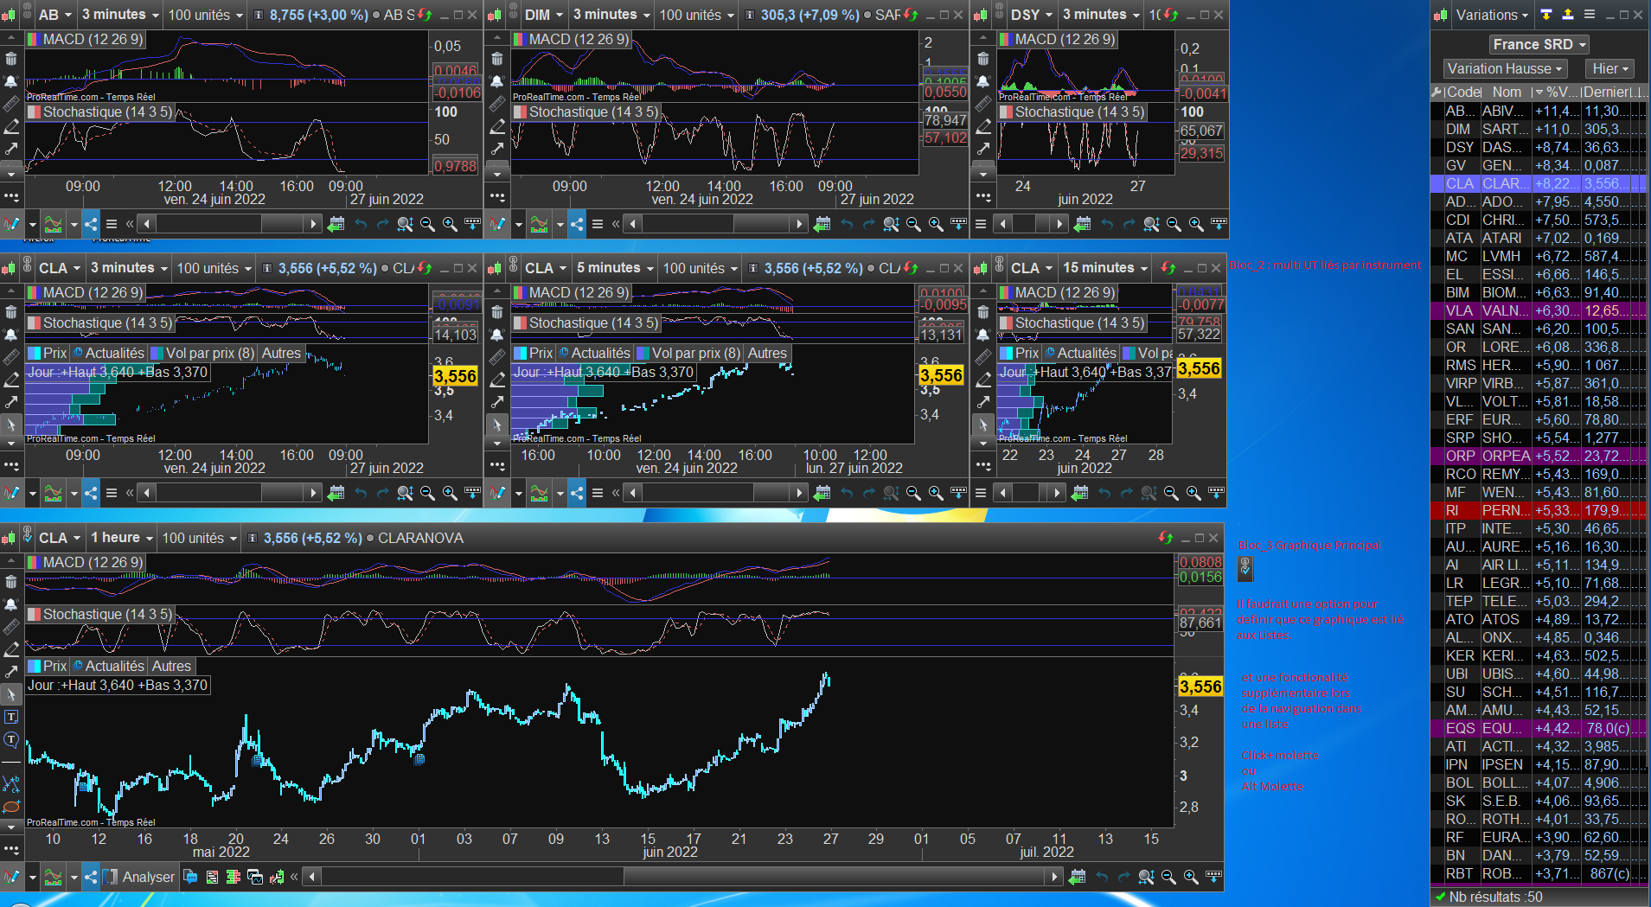
Task: Click the share icon in the 1 heure chart toolbar
Action: click(x=91, y=877)
